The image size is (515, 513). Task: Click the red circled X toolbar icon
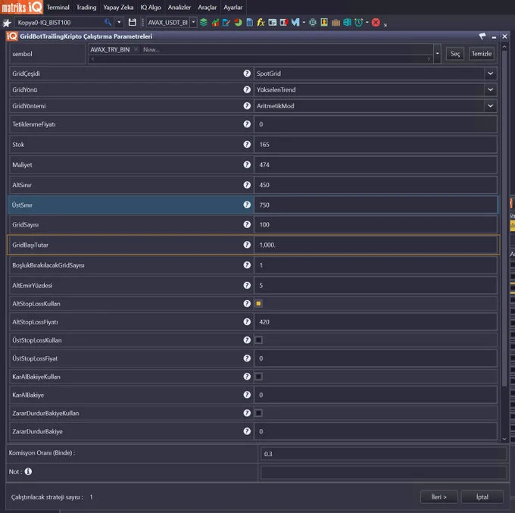[x=376, y=22]
